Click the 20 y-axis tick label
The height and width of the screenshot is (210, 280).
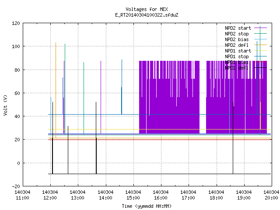[x=17, y=140]
